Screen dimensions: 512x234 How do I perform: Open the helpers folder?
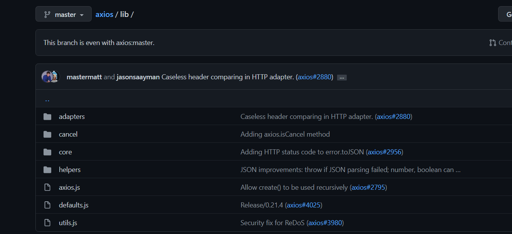tap(70, 170)
